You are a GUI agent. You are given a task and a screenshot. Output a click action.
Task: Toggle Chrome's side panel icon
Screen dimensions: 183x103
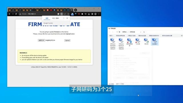[92, 14]
